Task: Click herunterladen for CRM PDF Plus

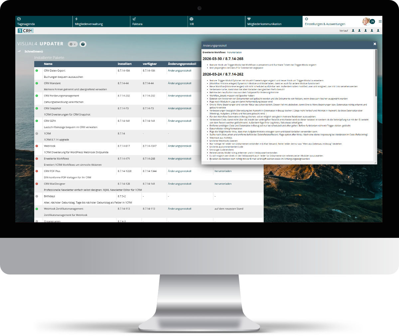Action: click(x=223, y=171)
